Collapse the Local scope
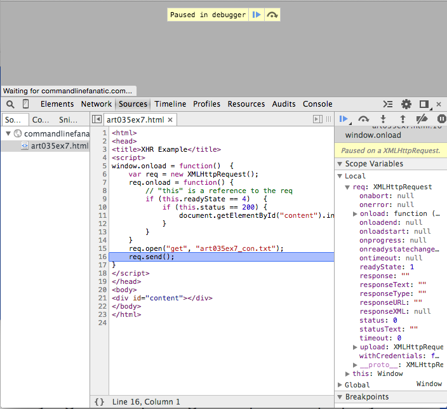This screenshot has height=409, width=447. pyautogui.click(x=340, y=176)
